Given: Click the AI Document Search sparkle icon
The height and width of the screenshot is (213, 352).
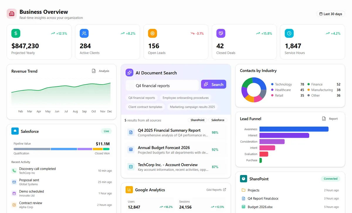Looking at the screenshot, I should pyautogui.click(x=129, y=72).
